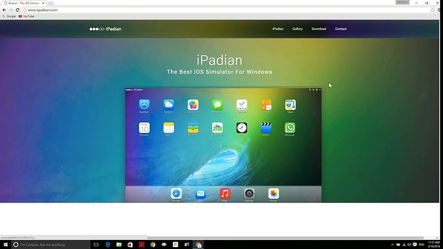
Task: Open the Mail envelope icon in dock
Action: (201, 194)
